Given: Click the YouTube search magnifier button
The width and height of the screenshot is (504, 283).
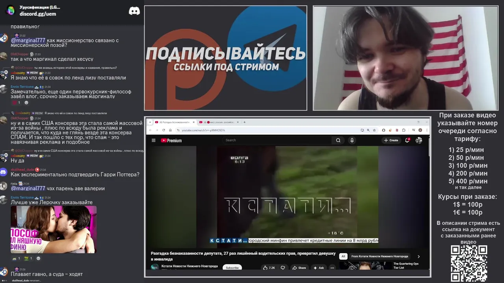Looking at the screenshot, I should 338,140.
